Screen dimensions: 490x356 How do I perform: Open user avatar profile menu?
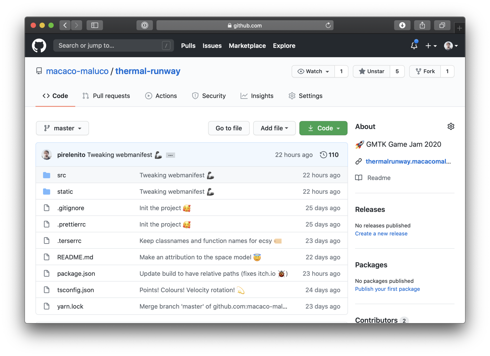(x=451, y=46)
